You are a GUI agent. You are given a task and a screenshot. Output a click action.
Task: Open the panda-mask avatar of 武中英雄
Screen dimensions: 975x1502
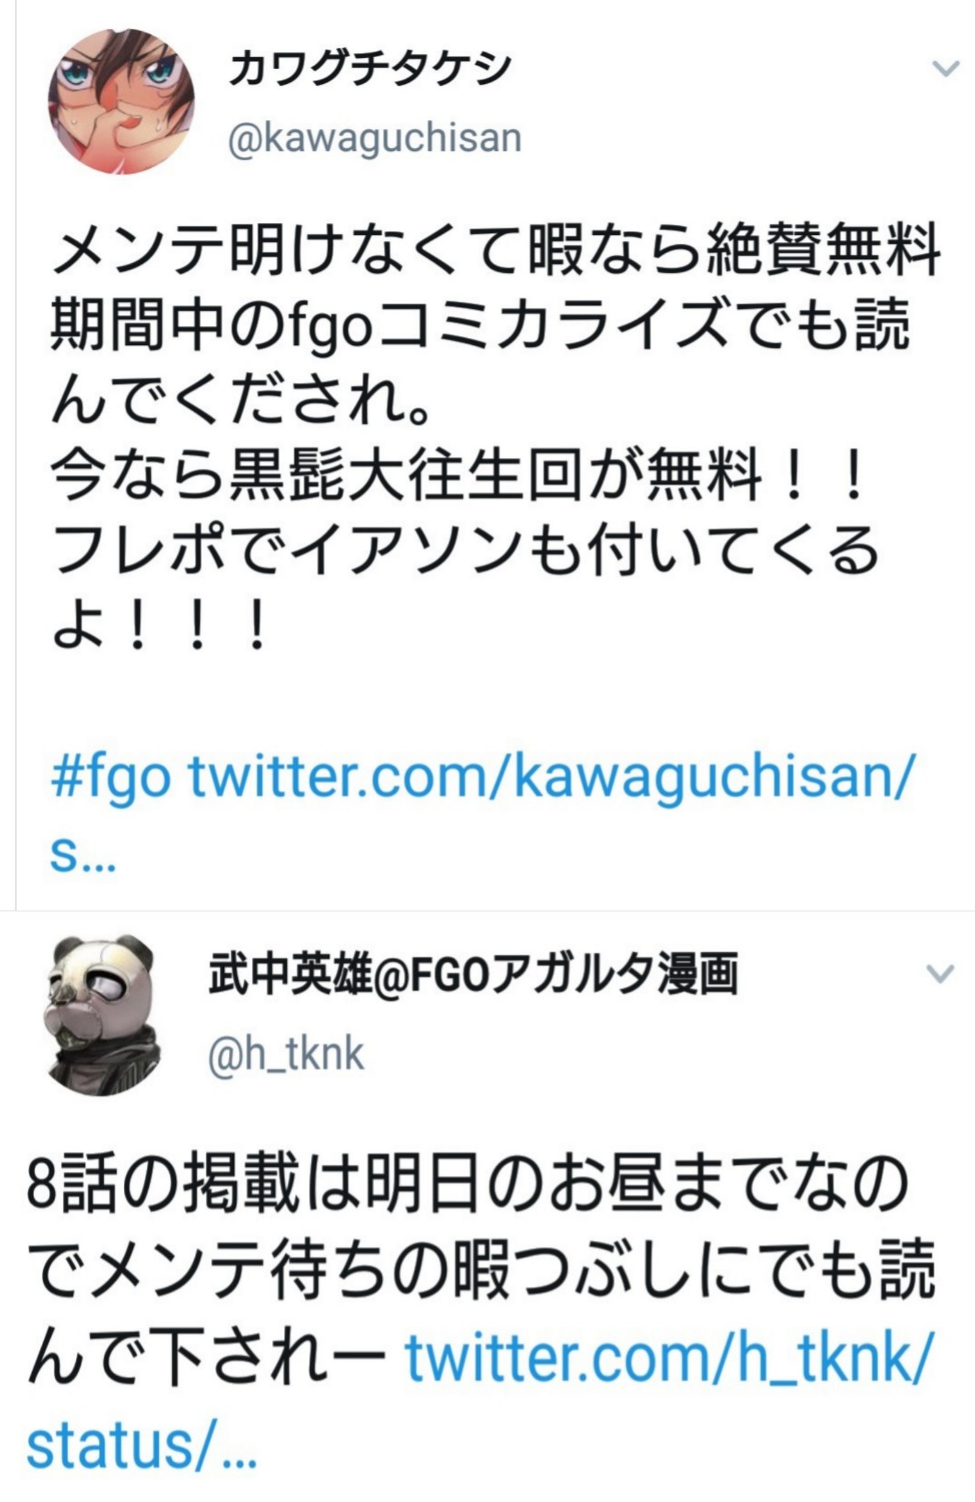click(103, 1015)
